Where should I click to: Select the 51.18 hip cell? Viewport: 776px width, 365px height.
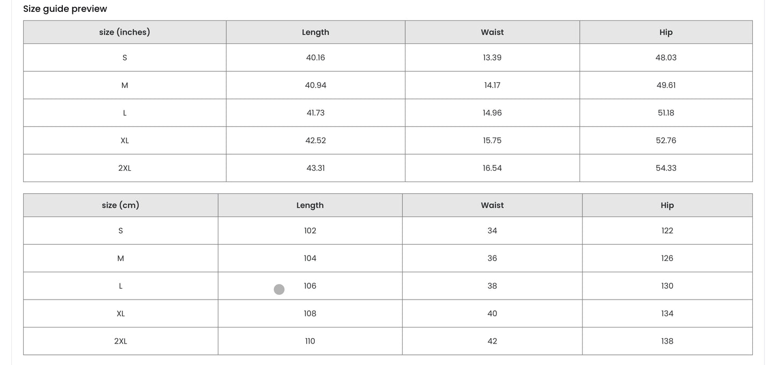(666, 113)
